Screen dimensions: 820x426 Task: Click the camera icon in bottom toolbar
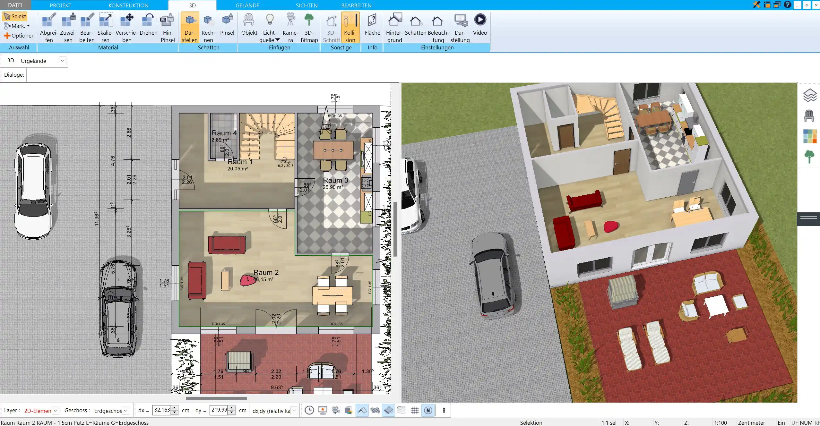(x=336, y=410)
